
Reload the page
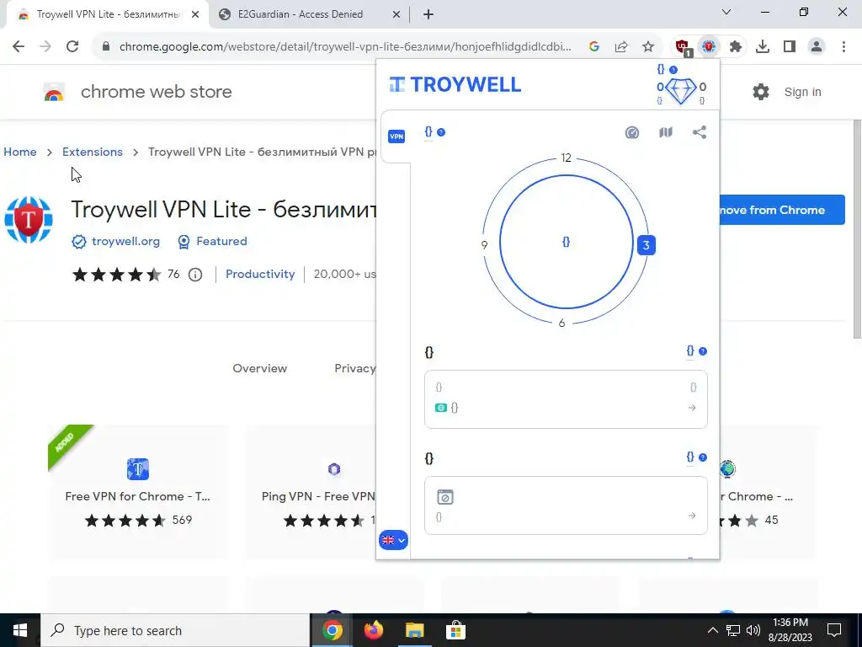click(x=72, y=47)
